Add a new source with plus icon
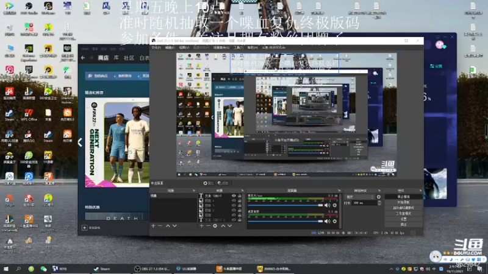 [201, 226]
